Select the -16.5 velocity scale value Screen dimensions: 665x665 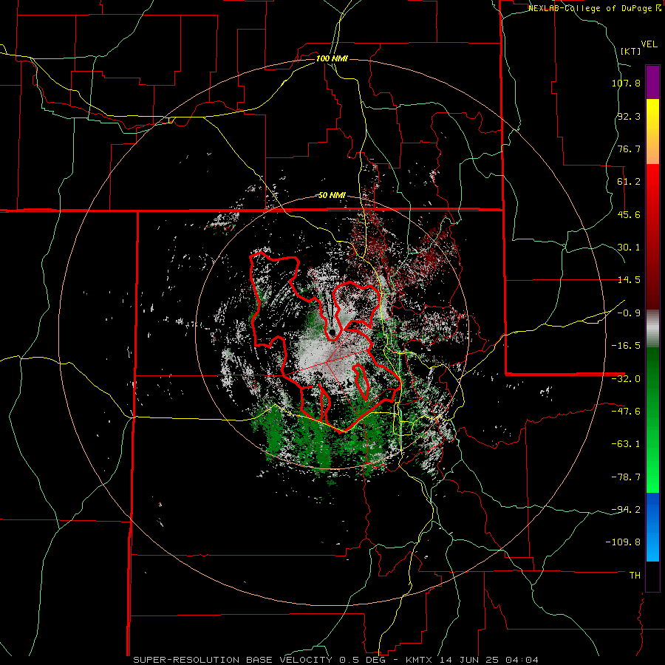pyautogui.click(x=626, y=346)
